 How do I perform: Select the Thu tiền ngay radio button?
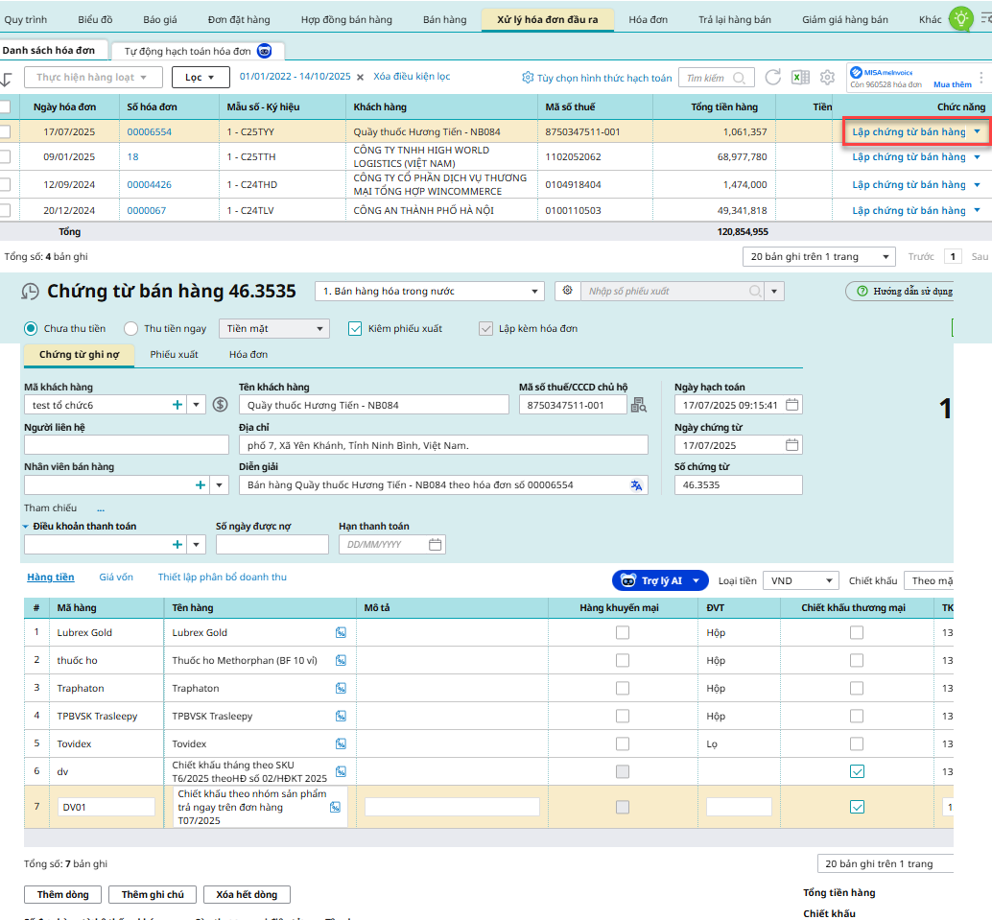tap(131, 328)
